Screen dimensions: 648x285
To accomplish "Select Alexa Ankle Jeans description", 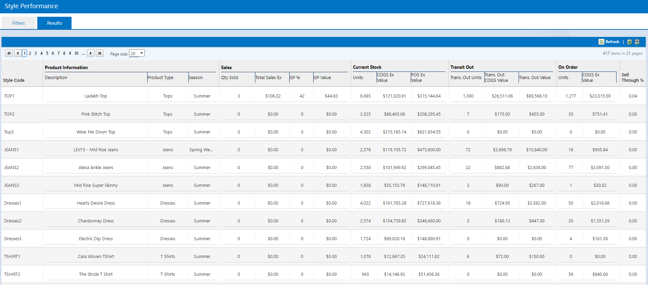I will pos(96,168).
